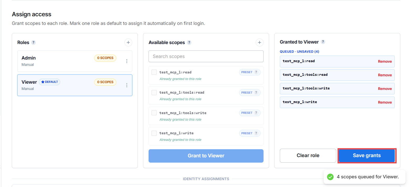Click the Clear role button
Image resolution: width=410 pixels, height=187 pixels.
[x=308, y=156]
